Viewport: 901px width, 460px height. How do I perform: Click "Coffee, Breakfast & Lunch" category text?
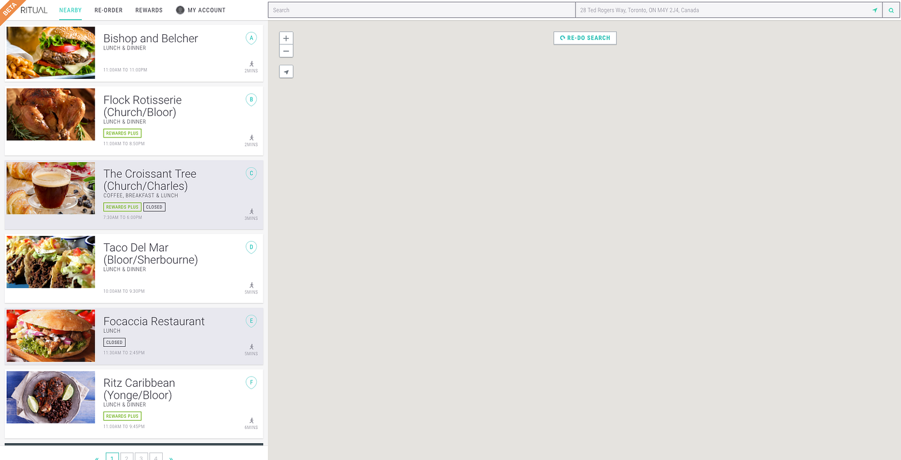click(x=141, y=196)
